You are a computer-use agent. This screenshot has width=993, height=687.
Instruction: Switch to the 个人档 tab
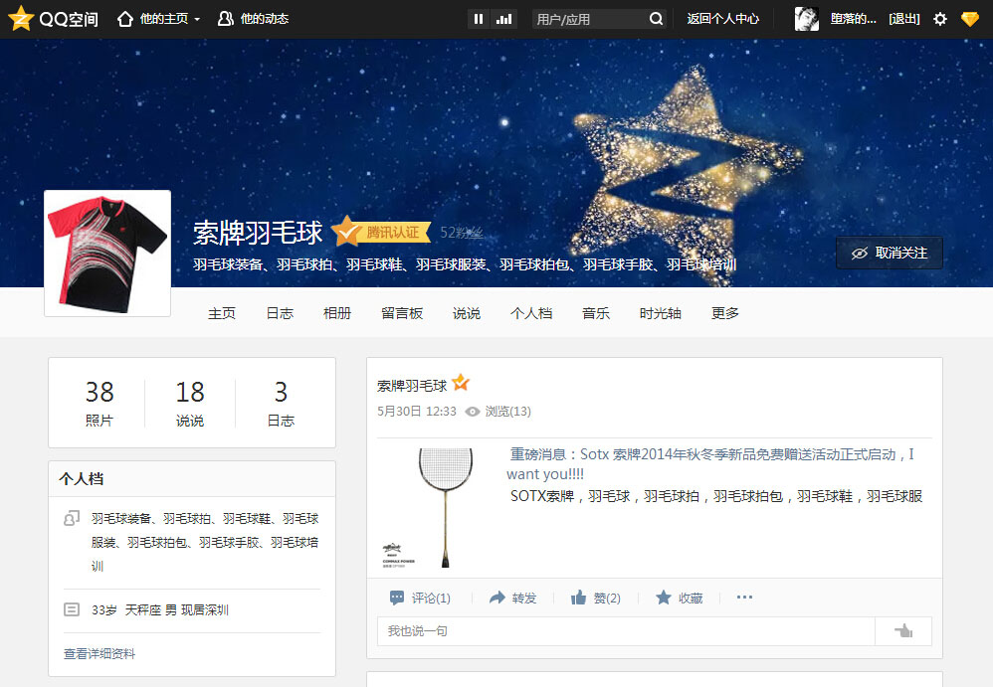531,313
